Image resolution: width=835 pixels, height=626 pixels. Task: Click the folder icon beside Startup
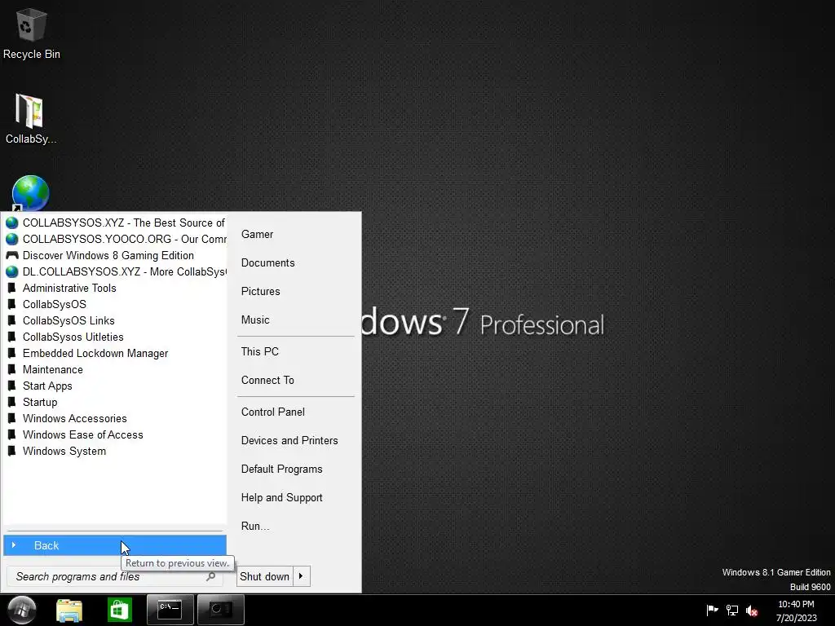pyautogui.click(x=11, y=402)
